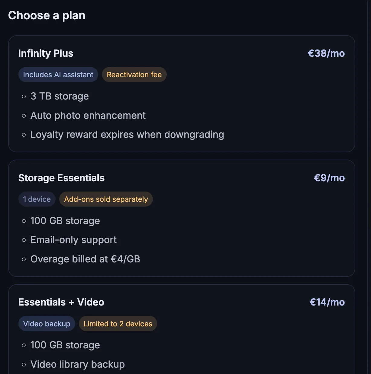Choose the Essentials + Video plan card
Screen dimensions: 371x374
point(181,329)
